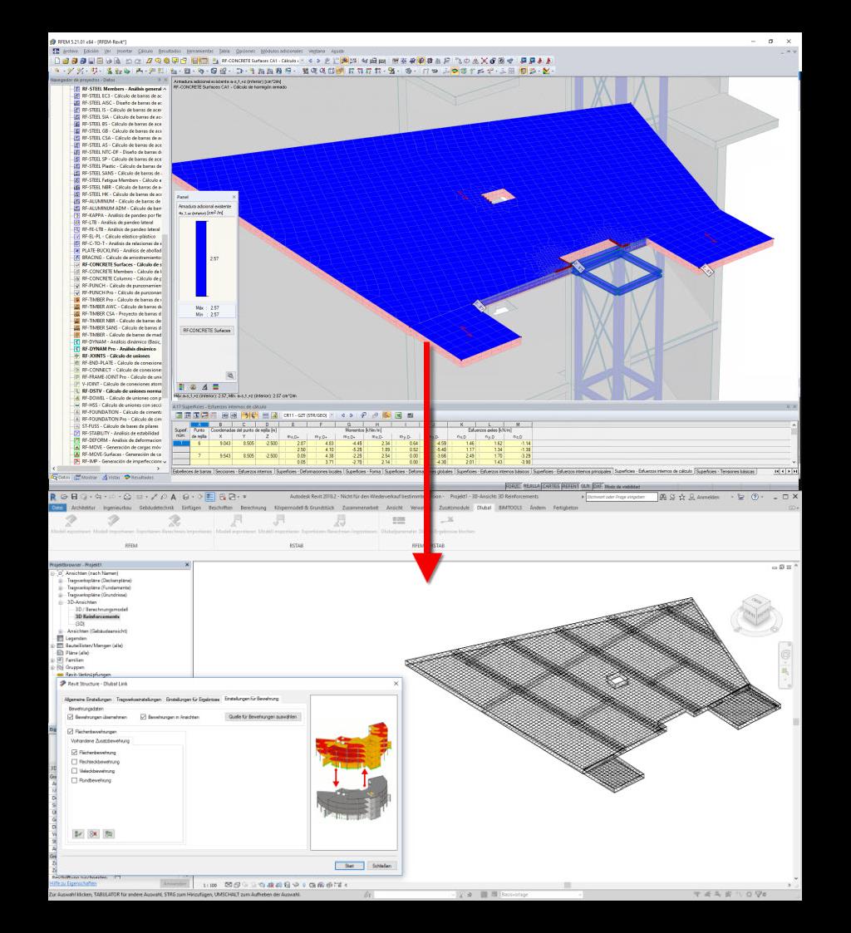Check the Rundbewehrung option
Screen dimensions: 851x933
pyautogui.click(x=74, y=781)
